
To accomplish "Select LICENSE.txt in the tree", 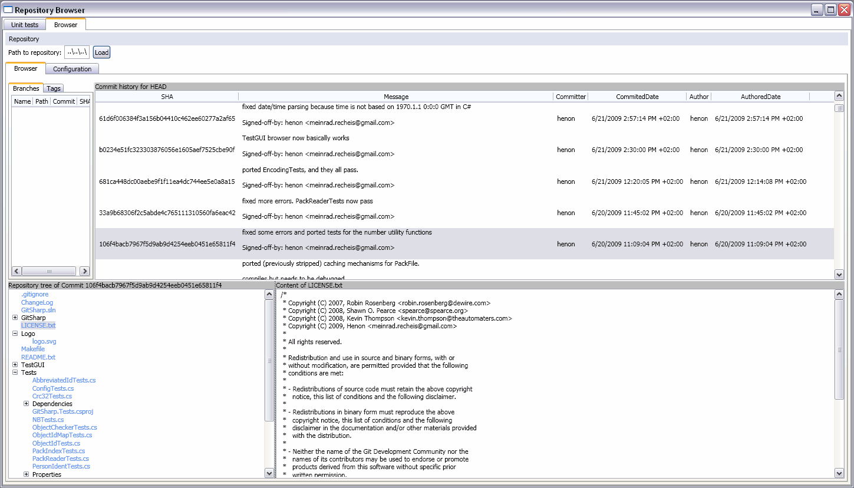I will 38,325.
